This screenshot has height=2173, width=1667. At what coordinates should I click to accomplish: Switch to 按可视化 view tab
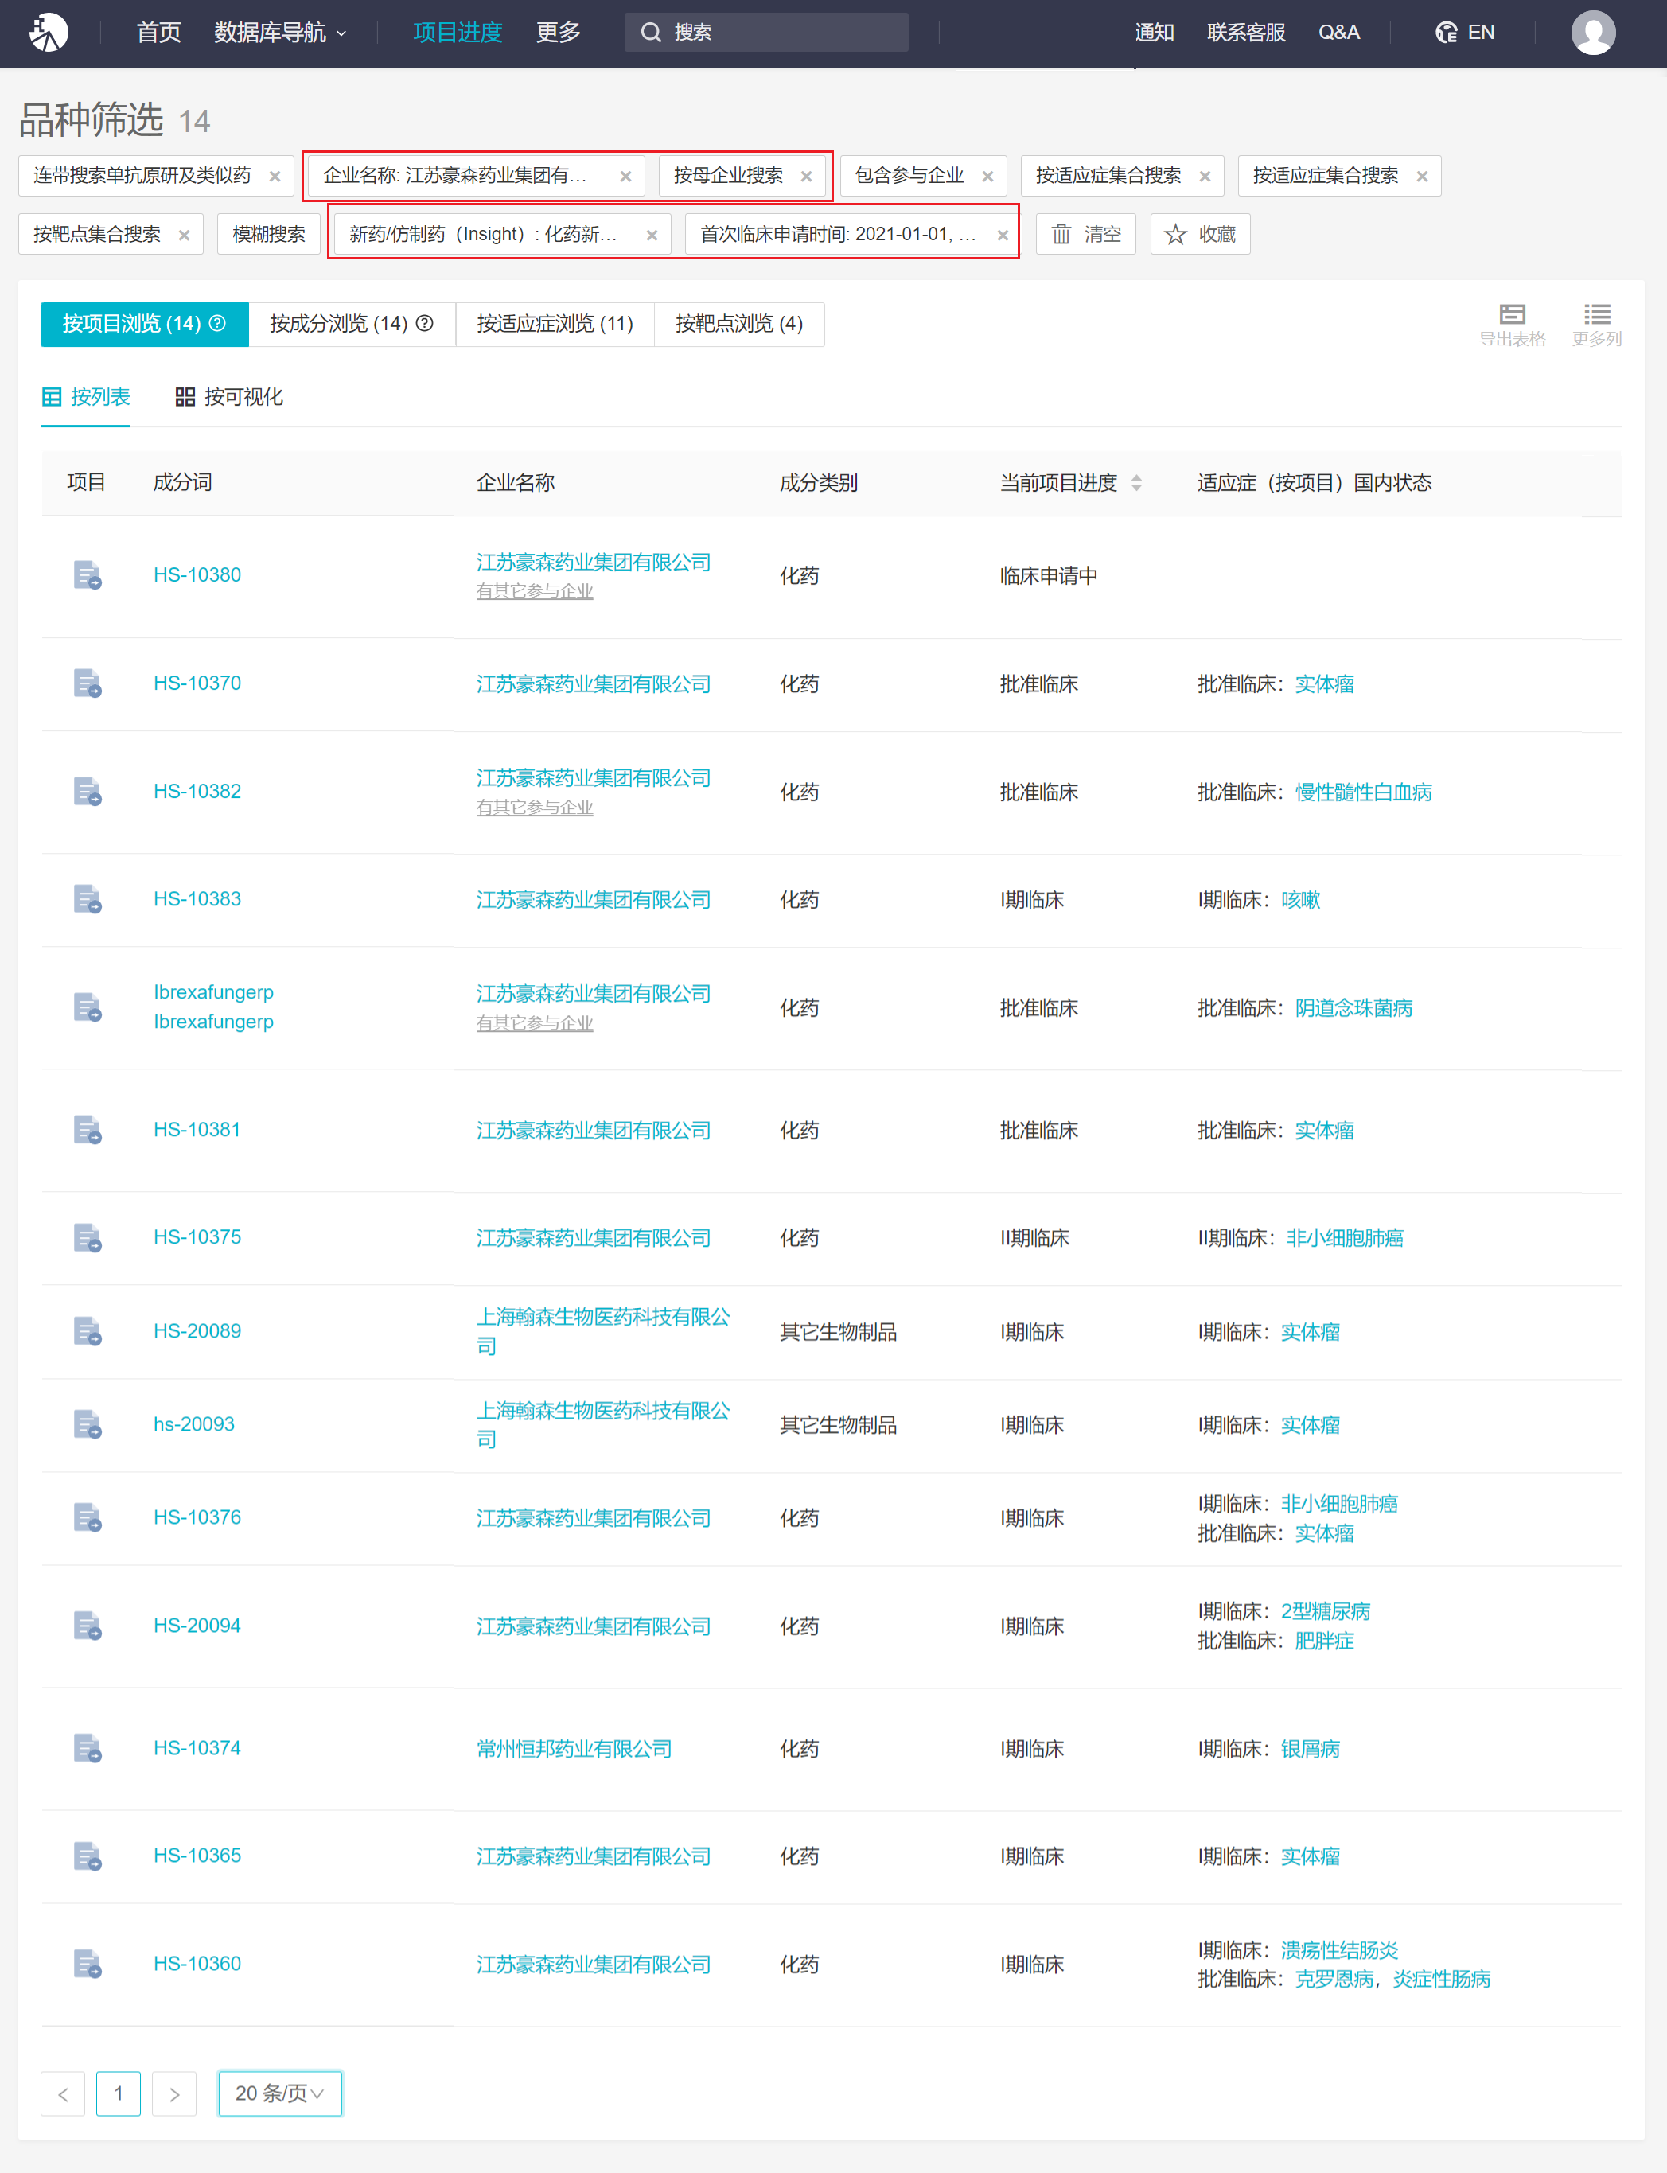(x=229, y=397)
